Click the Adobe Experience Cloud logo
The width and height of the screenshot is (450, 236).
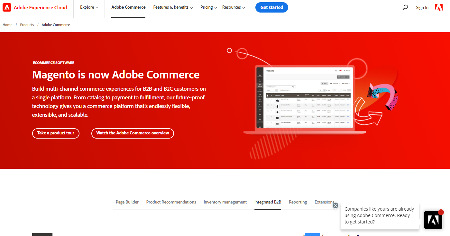(35, 7)
